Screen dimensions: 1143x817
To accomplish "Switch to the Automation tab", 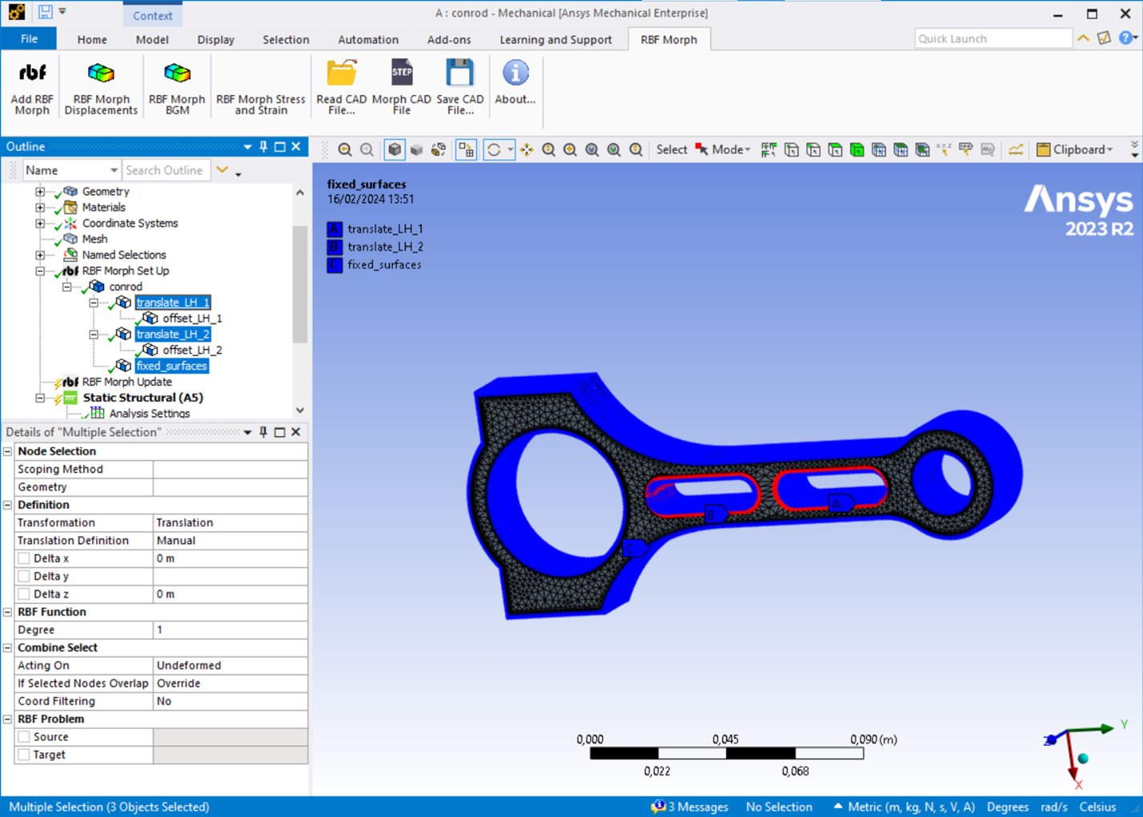I will 368,39.
